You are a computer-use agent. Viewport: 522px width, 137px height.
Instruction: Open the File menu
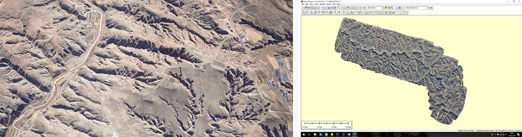(x=303, y=4)
